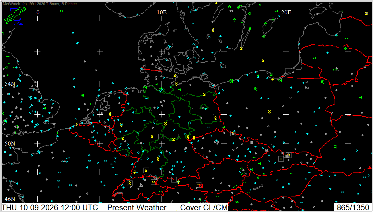Image resolution: width=373 pixels, height=212 pixels.
Task: Click the boxed yellow figure-eight symbol in Switzerland
Action: coord(130,183)
